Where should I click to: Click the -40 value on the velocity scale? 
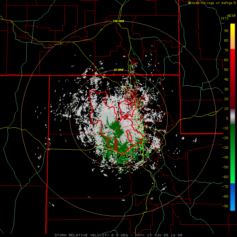(225, 157)
